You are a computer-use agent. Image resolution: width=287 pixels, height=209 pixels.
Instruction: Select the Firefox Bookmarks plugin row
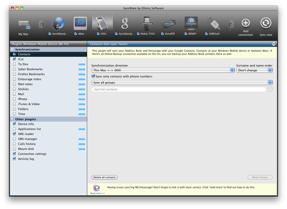pos(48,74)
